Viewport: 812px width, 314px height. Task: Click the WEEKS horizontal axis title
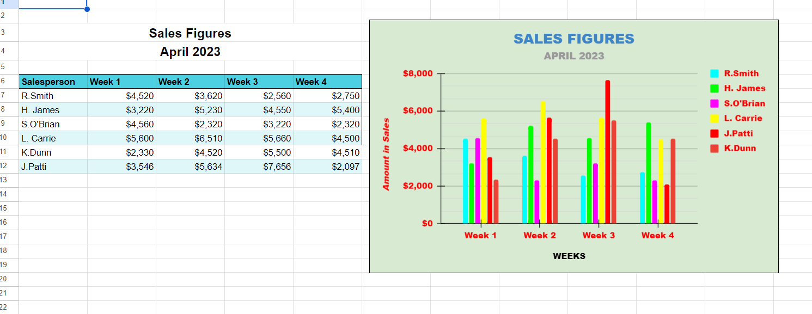[x=569, y=256]
